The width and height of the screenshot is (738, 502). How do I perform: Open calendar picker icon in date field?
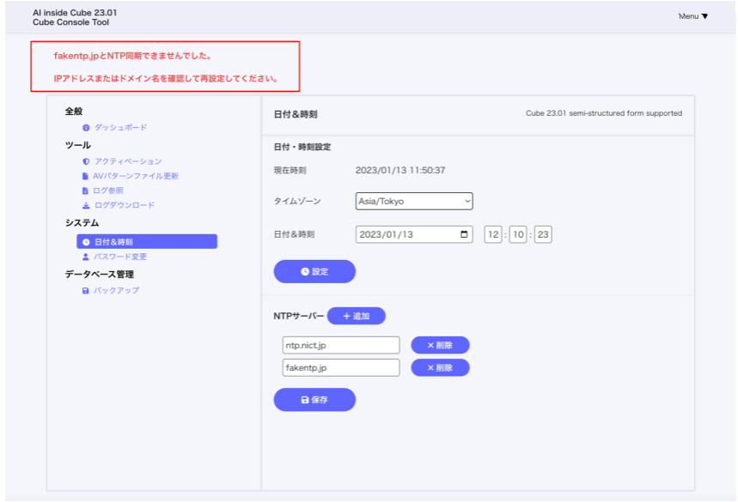[465, 234]
